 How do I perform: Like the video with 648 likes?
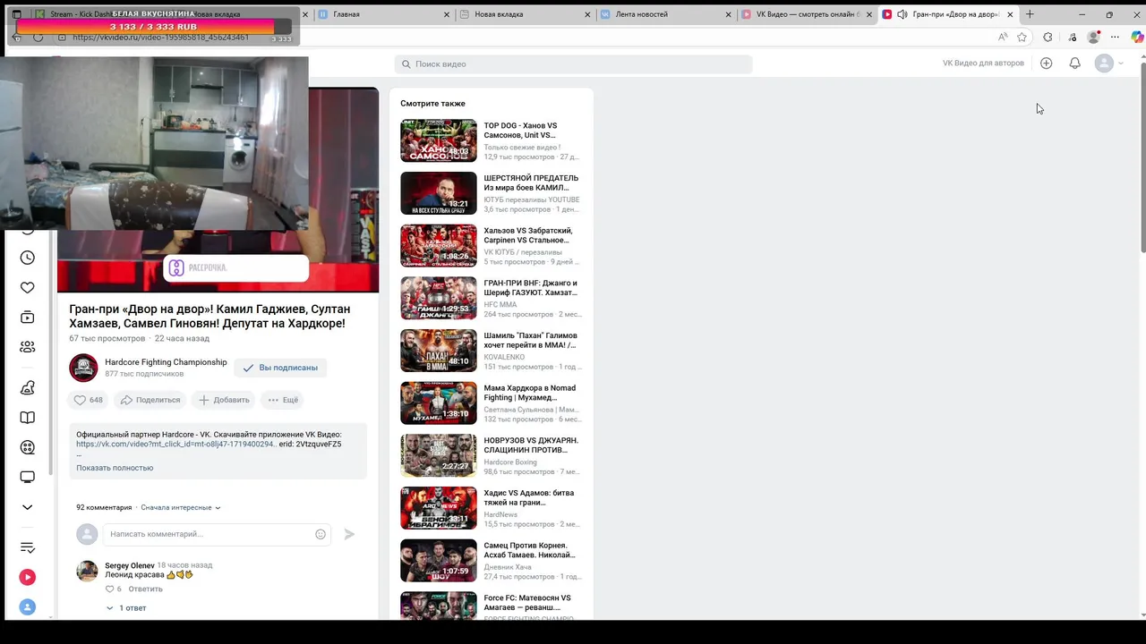point(88,400)
